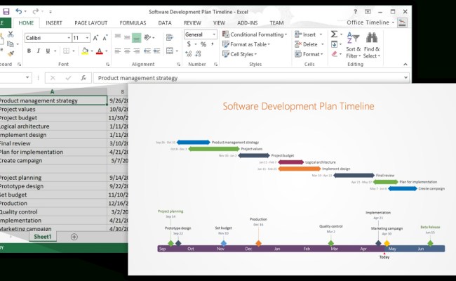The height and width of the screenshot is (281, 456).
Task: Click the Insert Function fx icon
Action: pyautogui.click(x=83, y=78)
